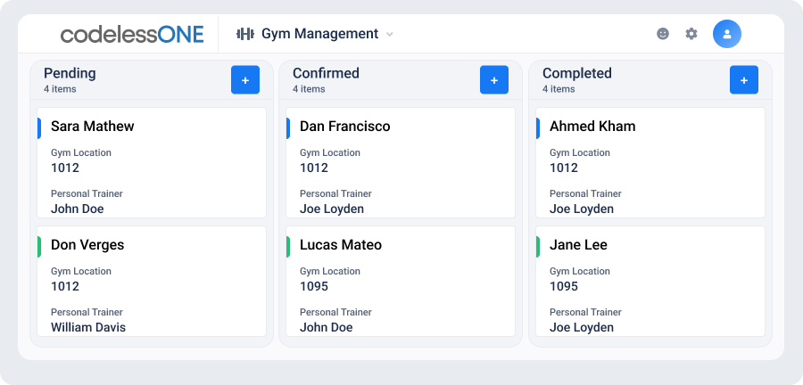Click William Davis personal trainer name
This screenshot has height=385, width=803.
click(88, 327)
